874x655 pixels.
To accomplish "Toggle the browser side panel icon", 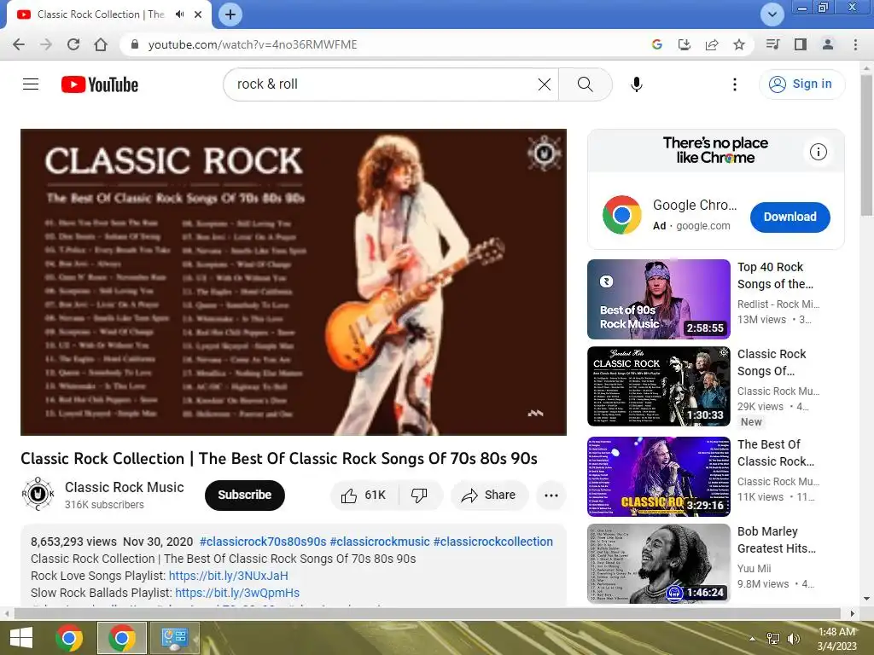I will click(x=801, y=44).
